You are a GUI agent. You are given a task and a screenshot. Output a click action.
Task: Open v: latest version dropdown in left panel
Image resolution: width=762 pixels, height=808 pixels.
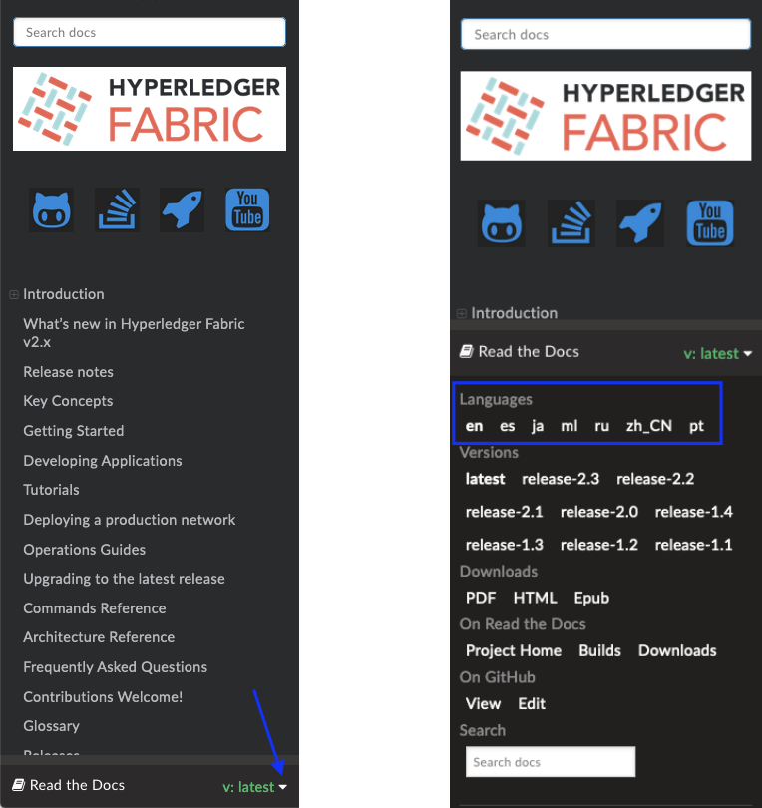coord(254,787)
